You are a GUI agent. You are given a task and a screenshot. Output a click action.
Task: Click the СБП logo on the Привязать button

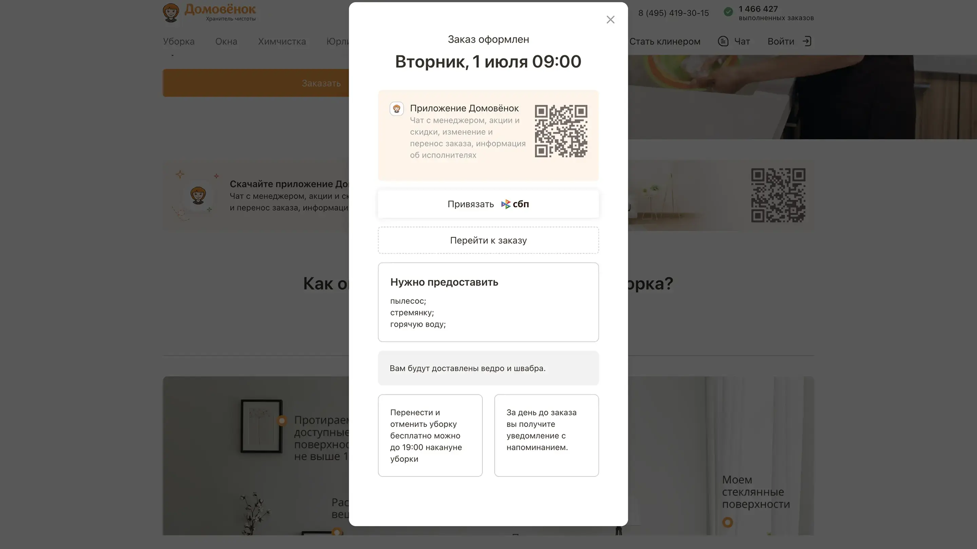pyautogui.click(x=515, y=204)
